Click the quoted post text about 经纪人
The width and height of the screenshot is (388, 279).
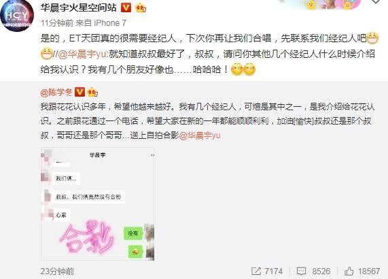(x=207, y=121)
